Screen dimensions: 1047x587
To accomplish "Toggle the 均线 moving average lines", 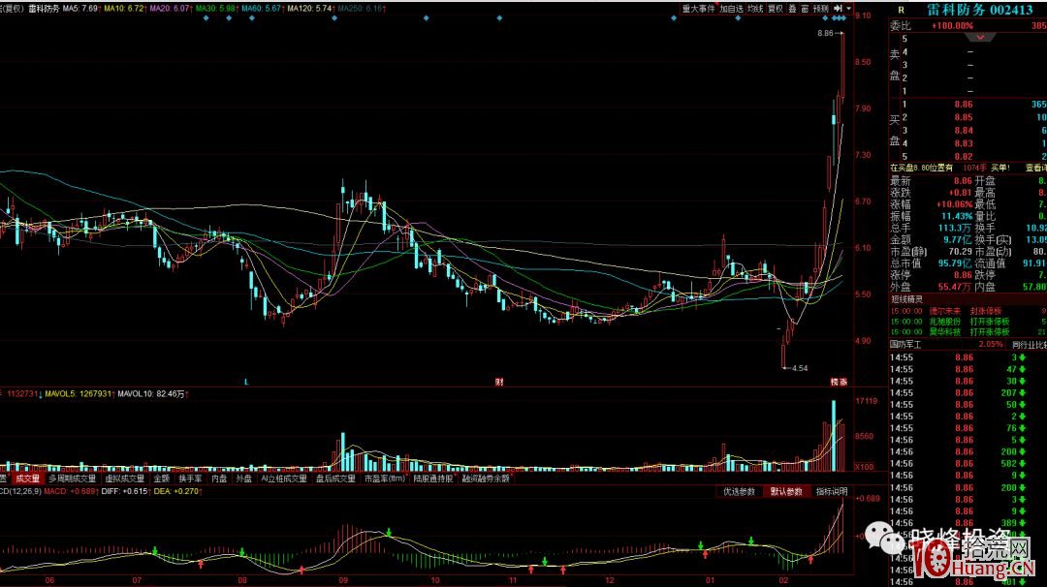I will (754, 9).
